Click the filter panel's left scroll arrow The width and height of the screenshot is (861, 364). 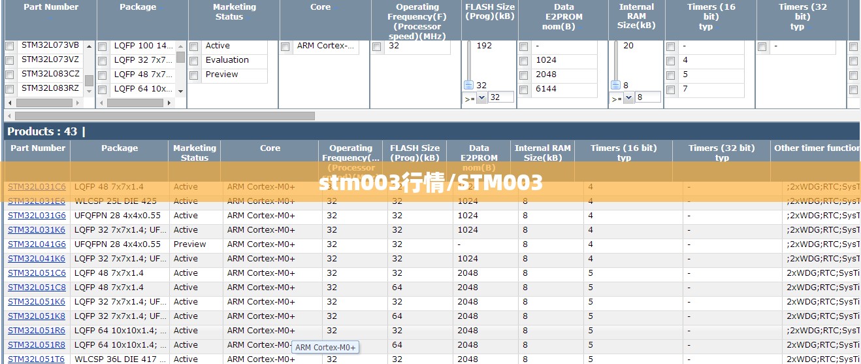point(8,116)
